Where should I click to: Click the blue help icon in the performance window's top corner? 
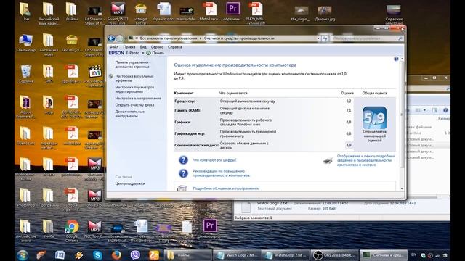pos(396,59)
